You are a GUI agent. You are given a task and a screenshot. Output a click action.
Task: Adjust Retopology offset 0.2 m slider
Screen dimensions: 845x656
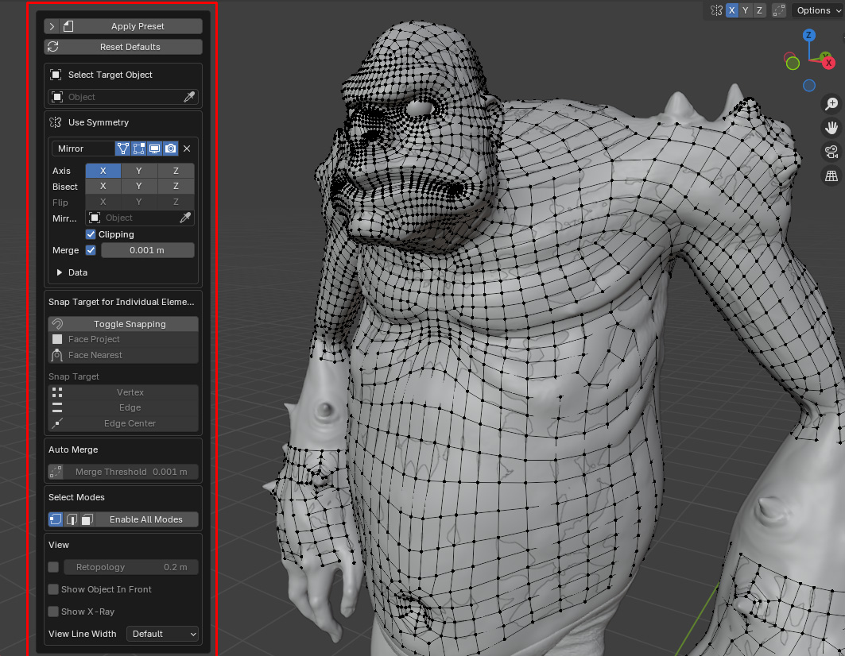click(x=131, y=567)
